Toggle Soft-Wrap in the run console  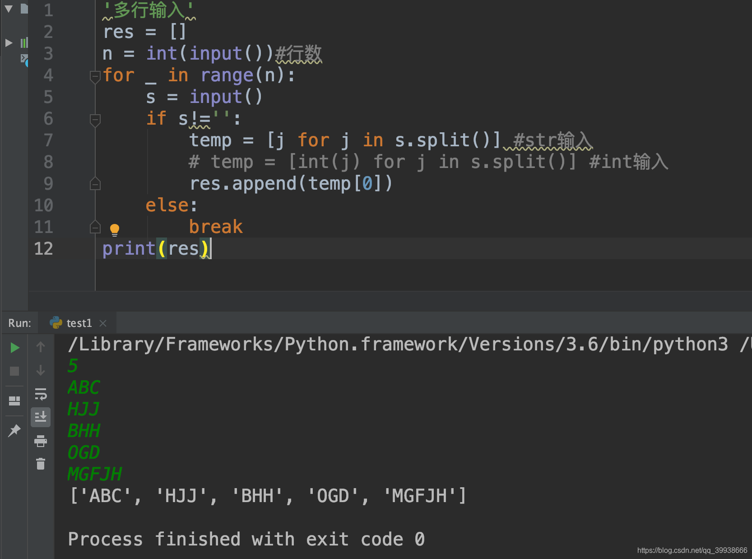coord(41,394)
